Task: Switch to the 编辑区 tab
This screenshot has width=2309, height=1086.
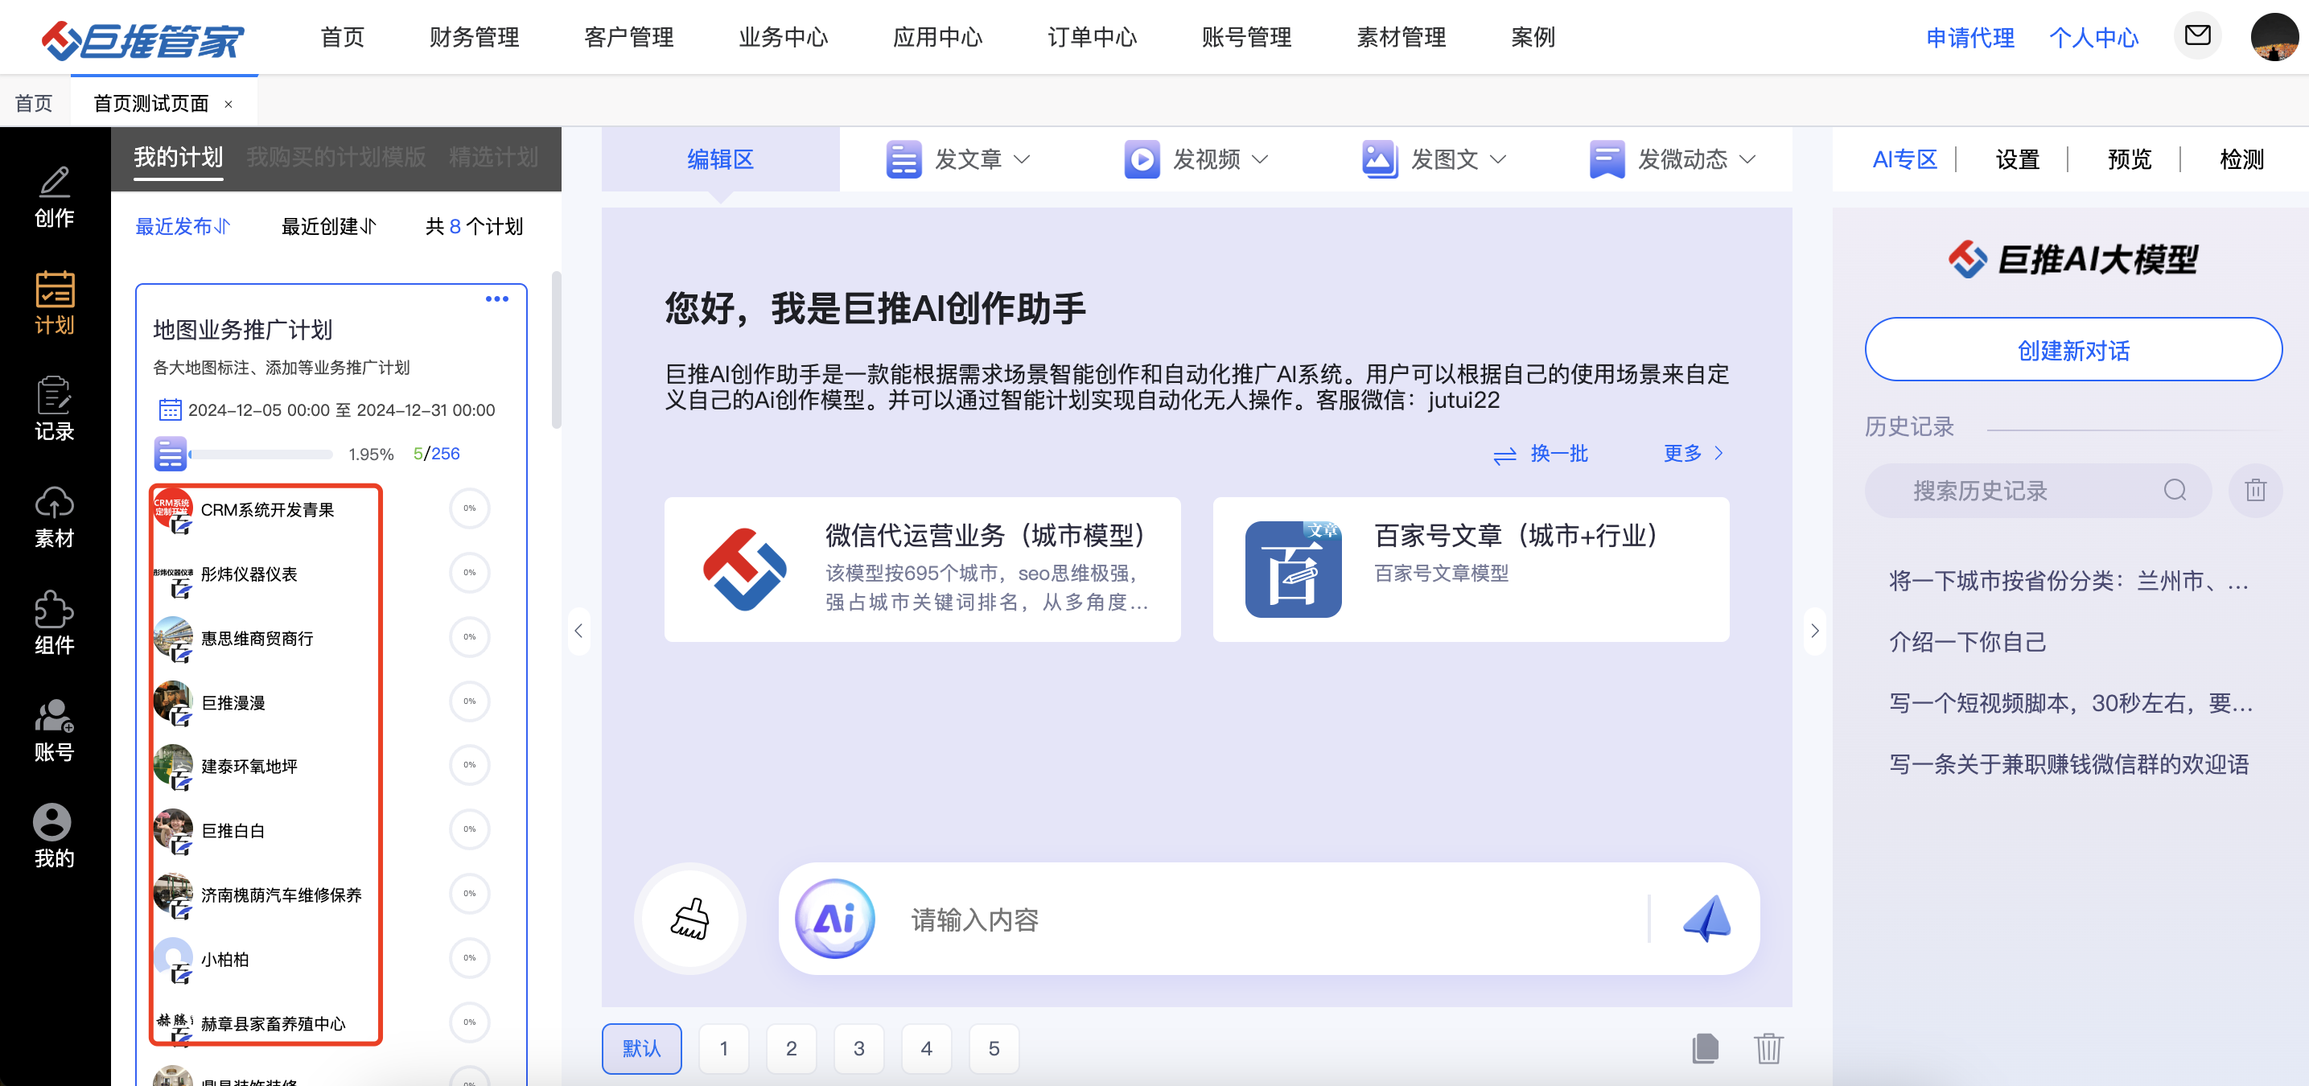Action: tap(720, 159)
